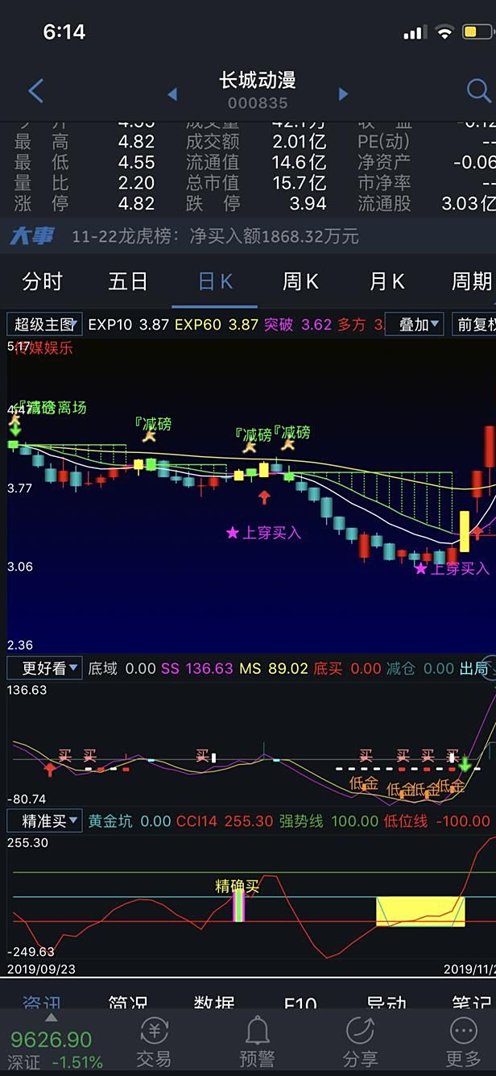
Task: Open the search magnifier icon
Action: tap(478, 90)
